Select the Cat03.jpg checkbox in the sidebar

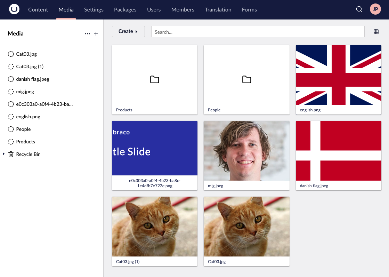click(x=11, y=54)
